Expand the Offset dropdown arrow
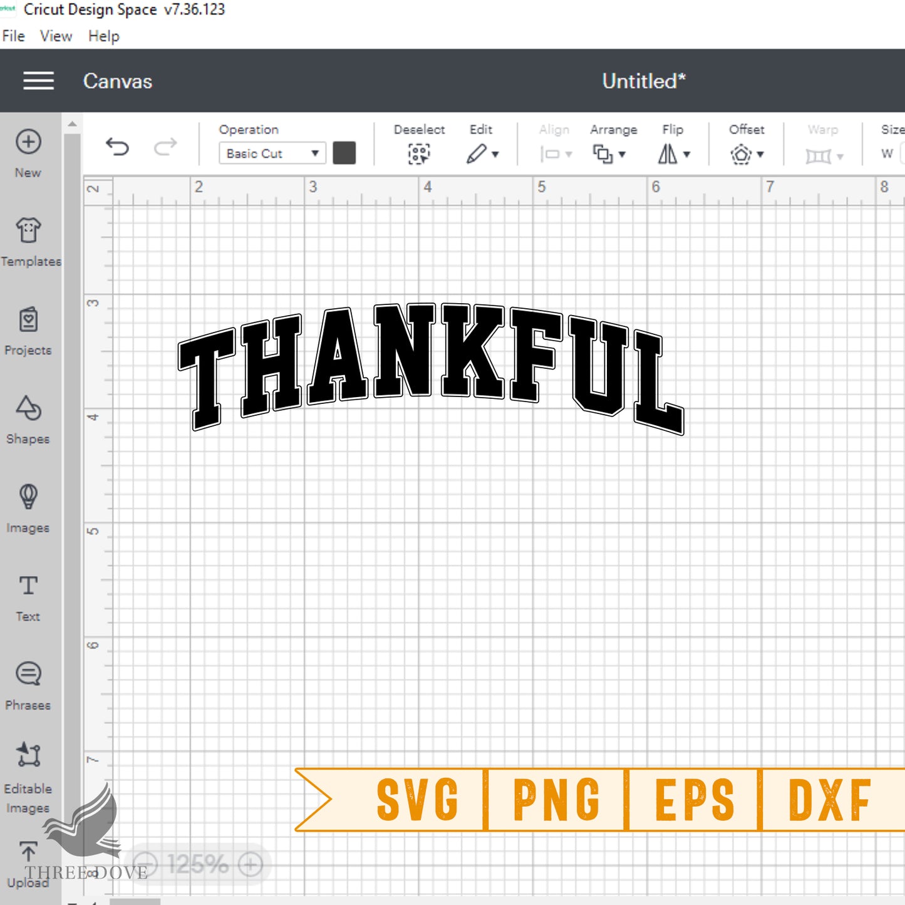The width and height of the screenshot is (905, 905). point(760,154)
